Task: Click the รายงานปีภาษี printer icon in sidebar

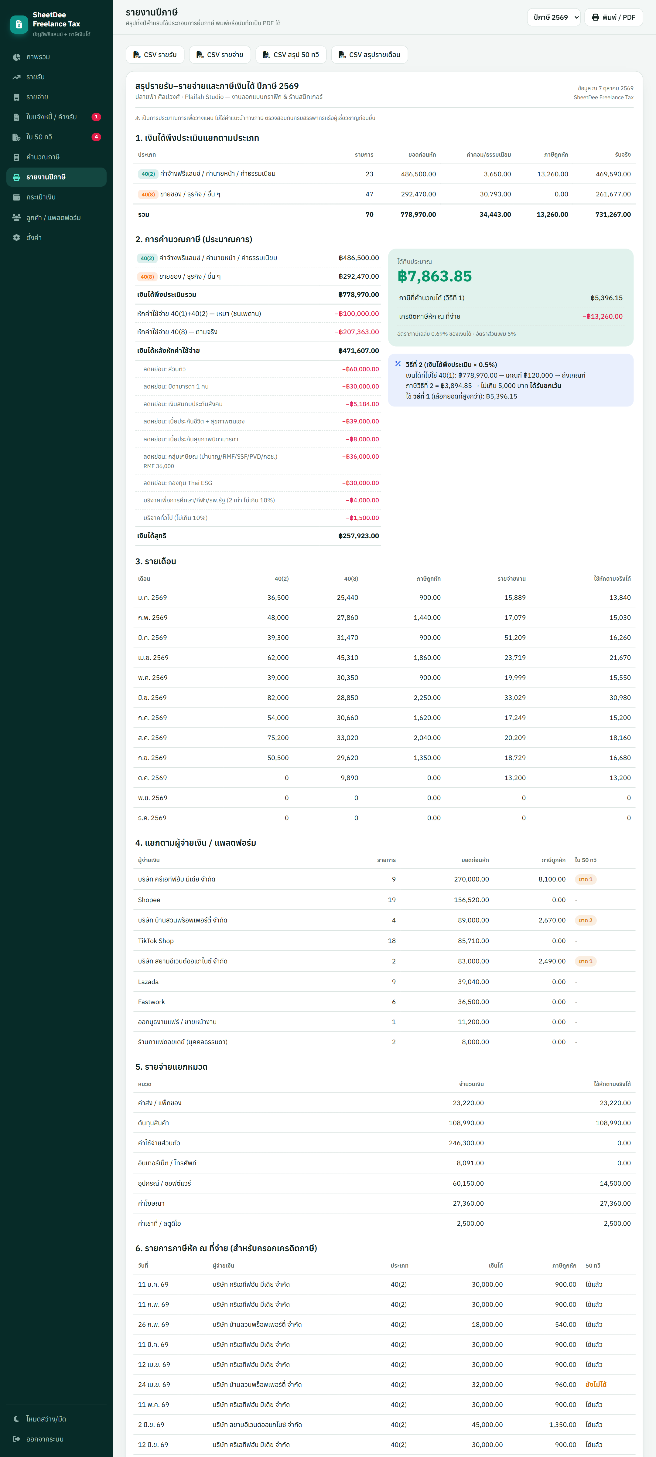Action: pos(16,177)
